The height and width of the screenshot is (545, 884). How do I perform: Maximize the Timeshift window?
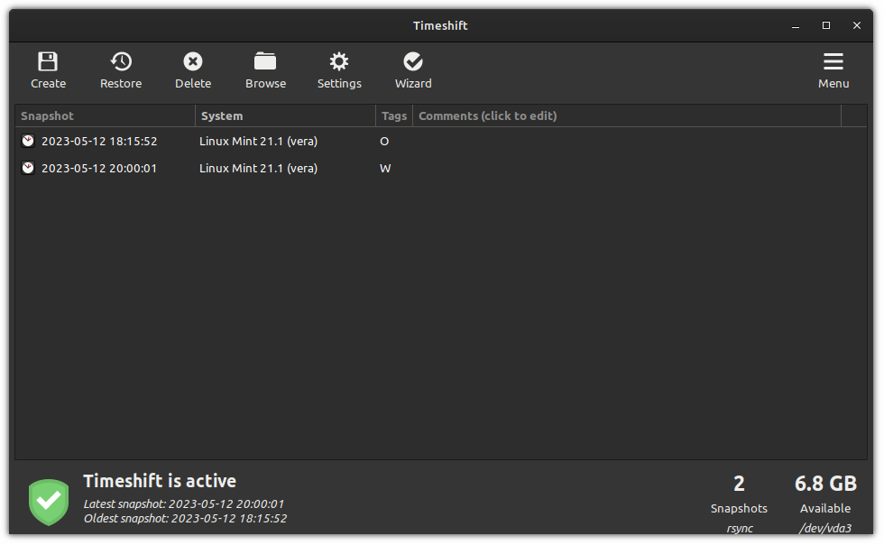[x=826, y=25]
